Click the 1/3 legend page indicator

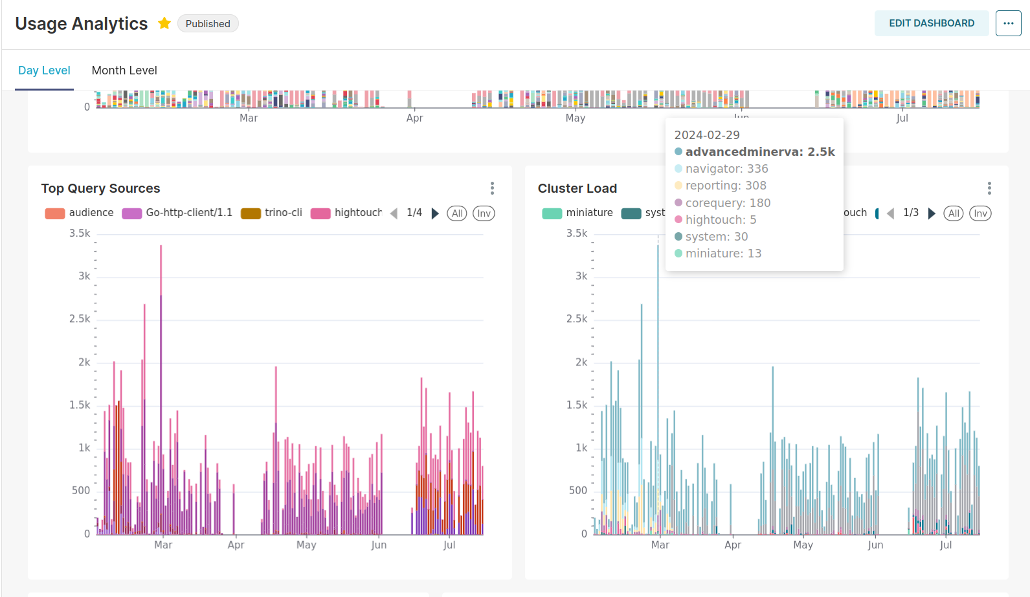(911, 213)
